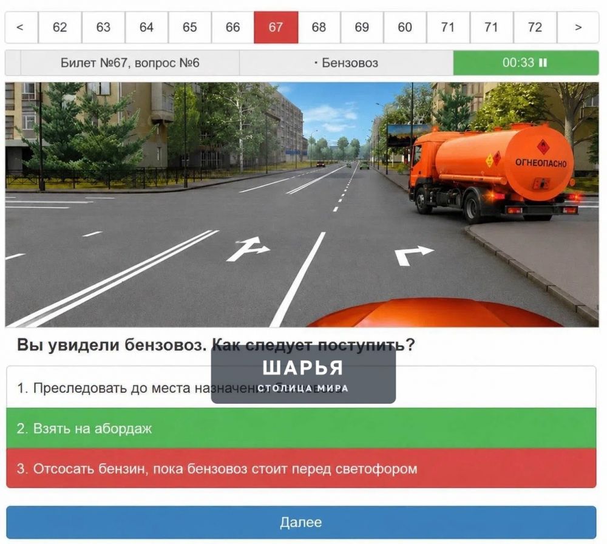Open question 60 in pagination
607x544 pixels.
405,27
